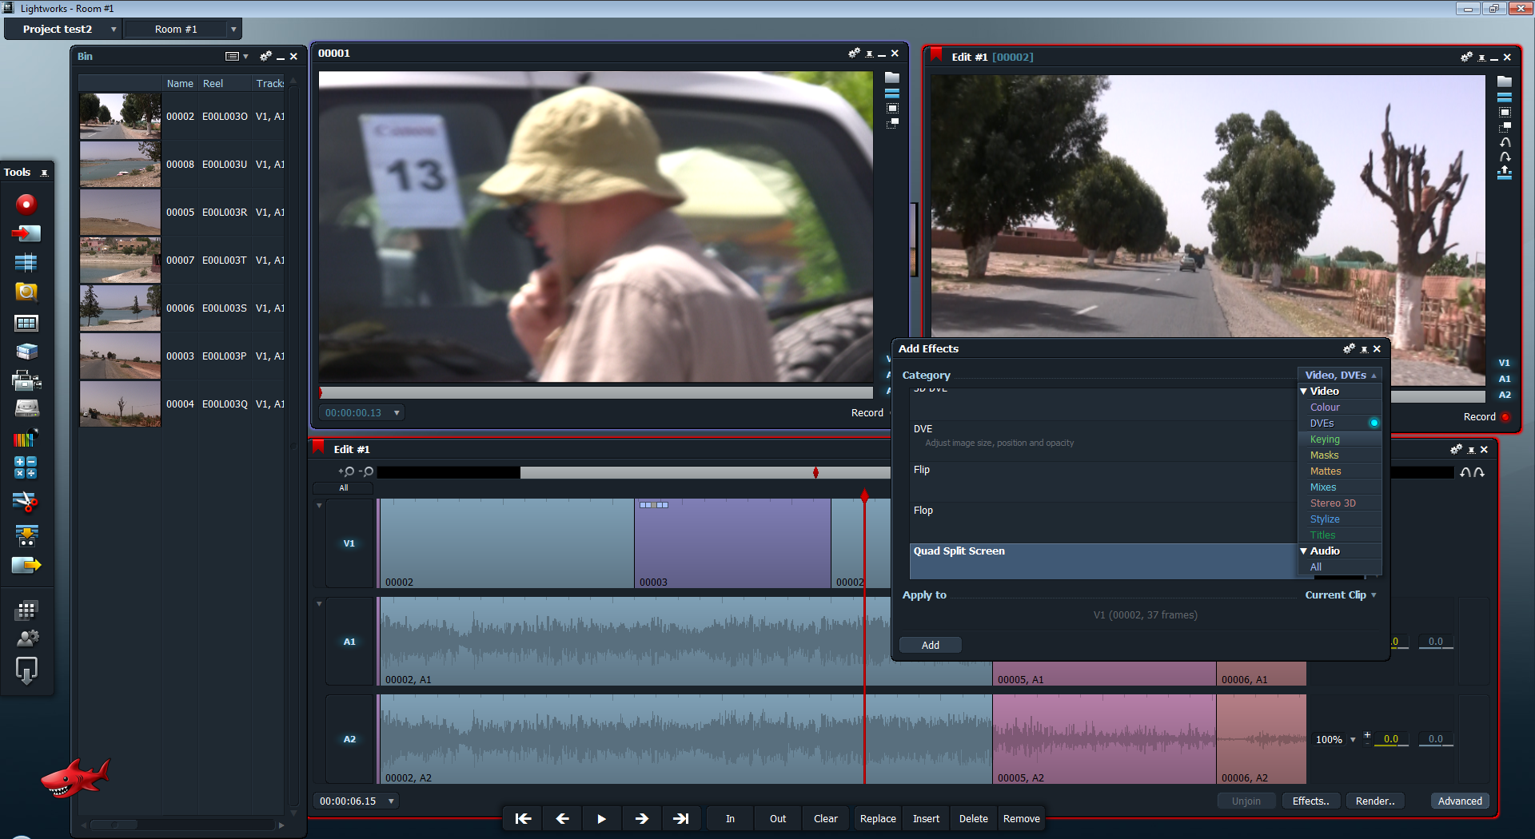Image resolution: width=1535 pixels, height=839 pixels.
Task: Click the Add button in Add Effects
Action: 931,645
